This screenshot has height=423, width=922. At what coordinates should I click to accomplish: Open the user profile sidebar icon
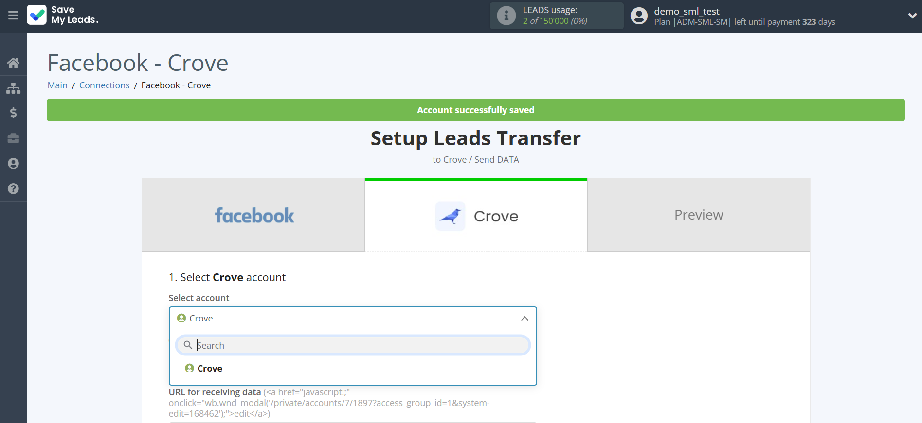pyautogui.click(x=13, y=164)
